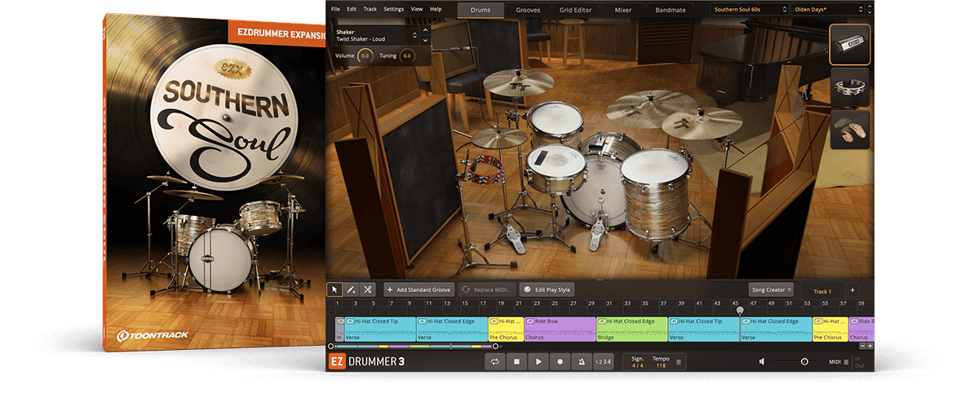Screen dimensions: 979x398
Task: Click the Edit Play Style button
Action: pos(547,290)
